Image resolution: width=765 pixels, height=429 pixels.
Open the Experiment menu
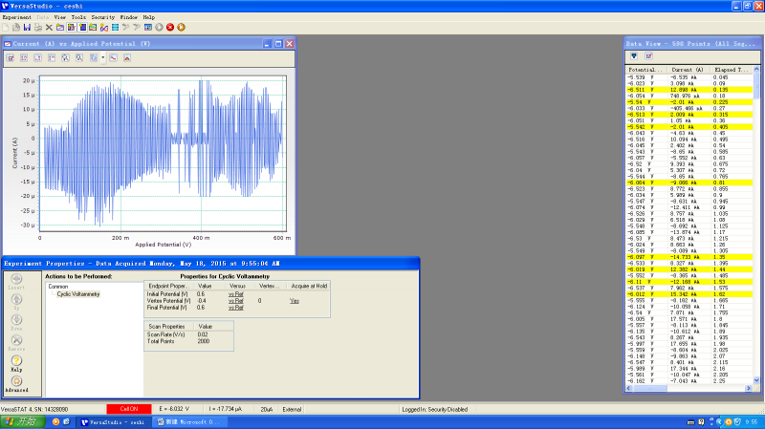point(16,17)
